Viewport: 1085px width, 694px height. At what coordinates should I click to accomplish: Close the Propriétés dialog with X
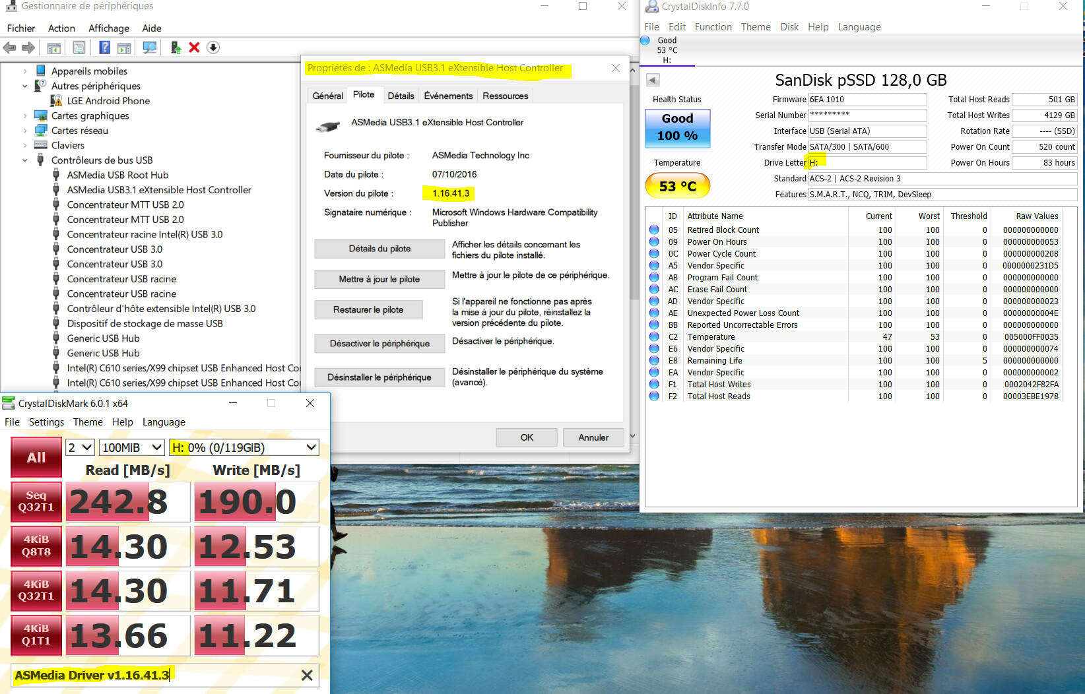coord(615,68)
